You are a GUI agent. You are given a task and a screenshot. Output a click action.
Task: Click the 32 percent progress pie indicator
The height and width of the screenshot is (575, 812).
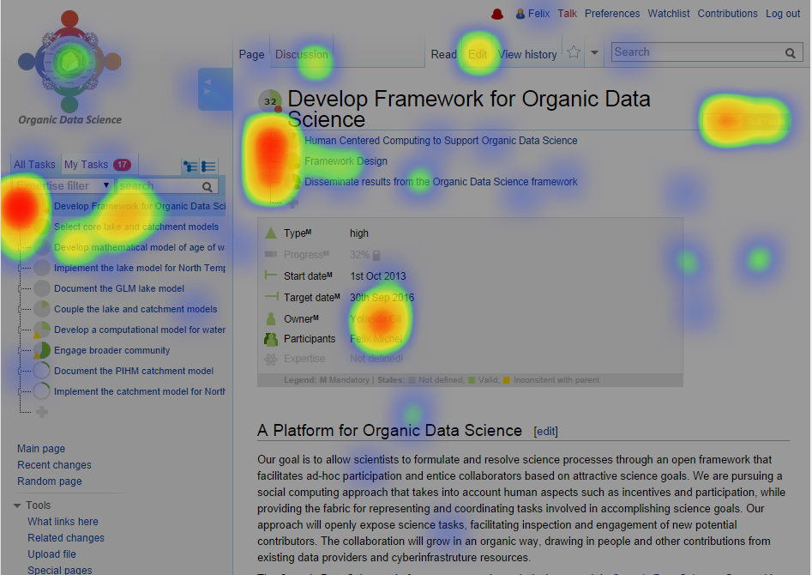[271, 100]
